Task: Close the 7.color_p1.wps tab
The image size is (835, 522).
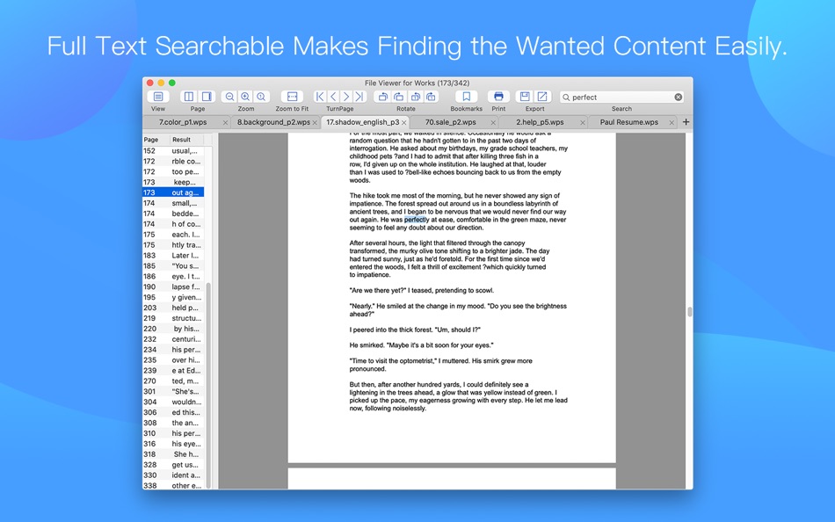Action: click(225, 122)
